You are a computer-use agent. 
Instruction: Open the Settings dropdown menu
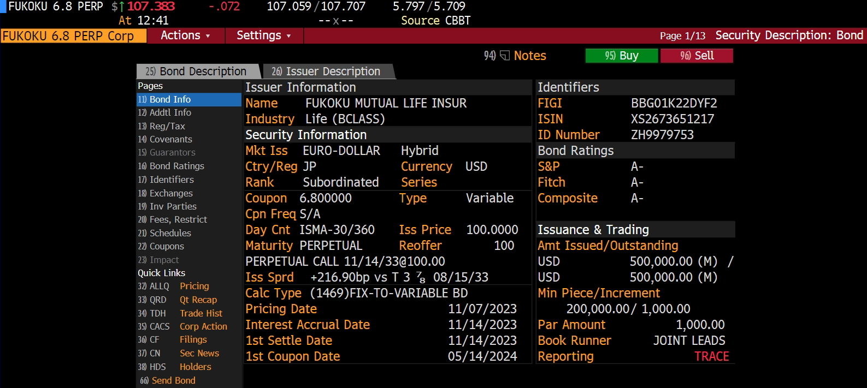(x=264, y=35)
